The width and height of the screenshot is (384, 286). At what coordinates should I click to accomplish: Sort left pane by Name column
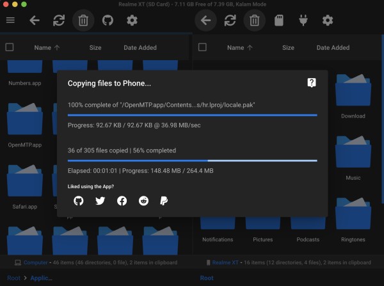click(x=42, y=47)
